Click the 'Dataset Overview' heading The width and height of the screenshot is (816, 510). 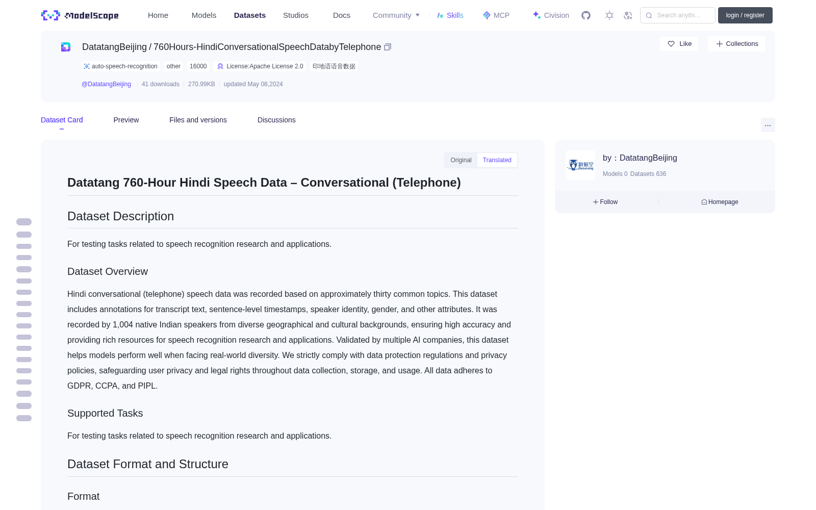(108, 271)
